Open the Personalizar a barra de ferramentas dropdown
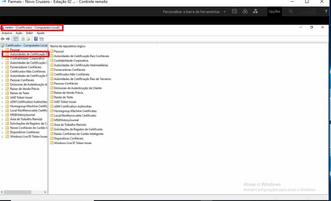 [194, 12]
